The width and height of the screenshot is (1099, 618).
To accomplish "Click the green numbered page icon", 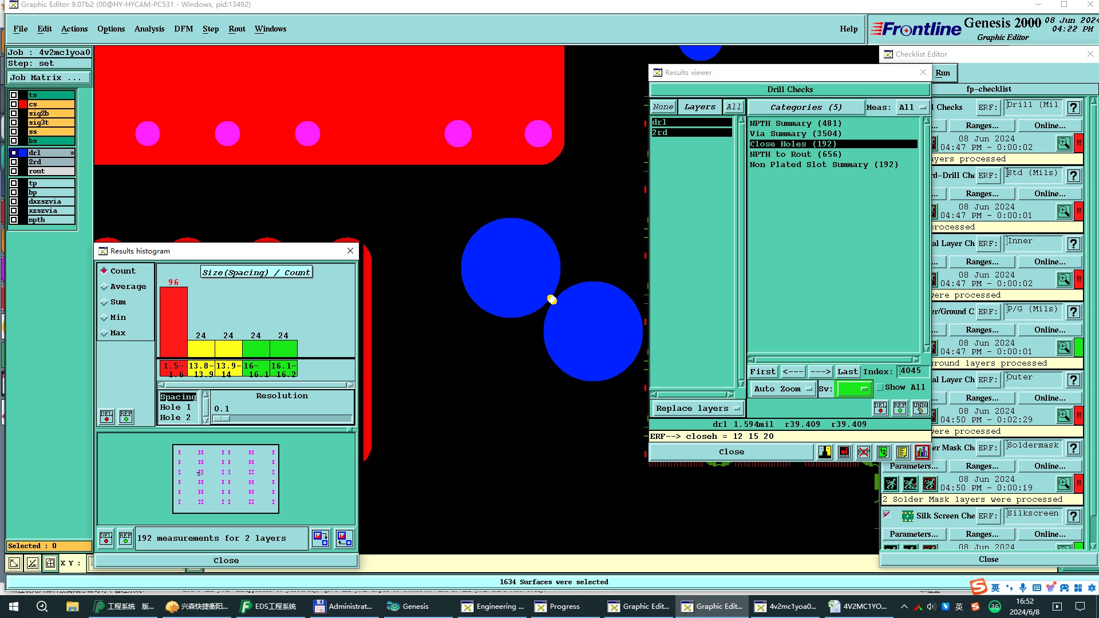I will [883, 452].
